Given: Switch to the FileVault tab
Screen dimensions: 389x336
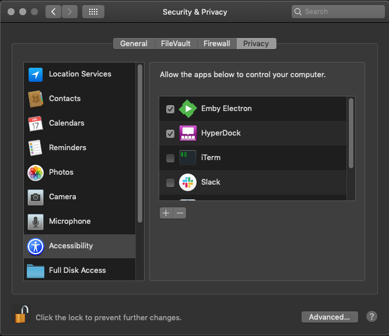Looking at the screenshot, I should (x=176, y=43).
